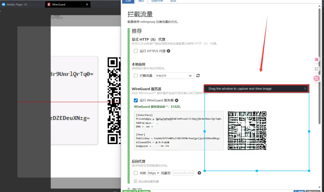
Task: Click the page vertical scrollbar
Action: point(320,66)
